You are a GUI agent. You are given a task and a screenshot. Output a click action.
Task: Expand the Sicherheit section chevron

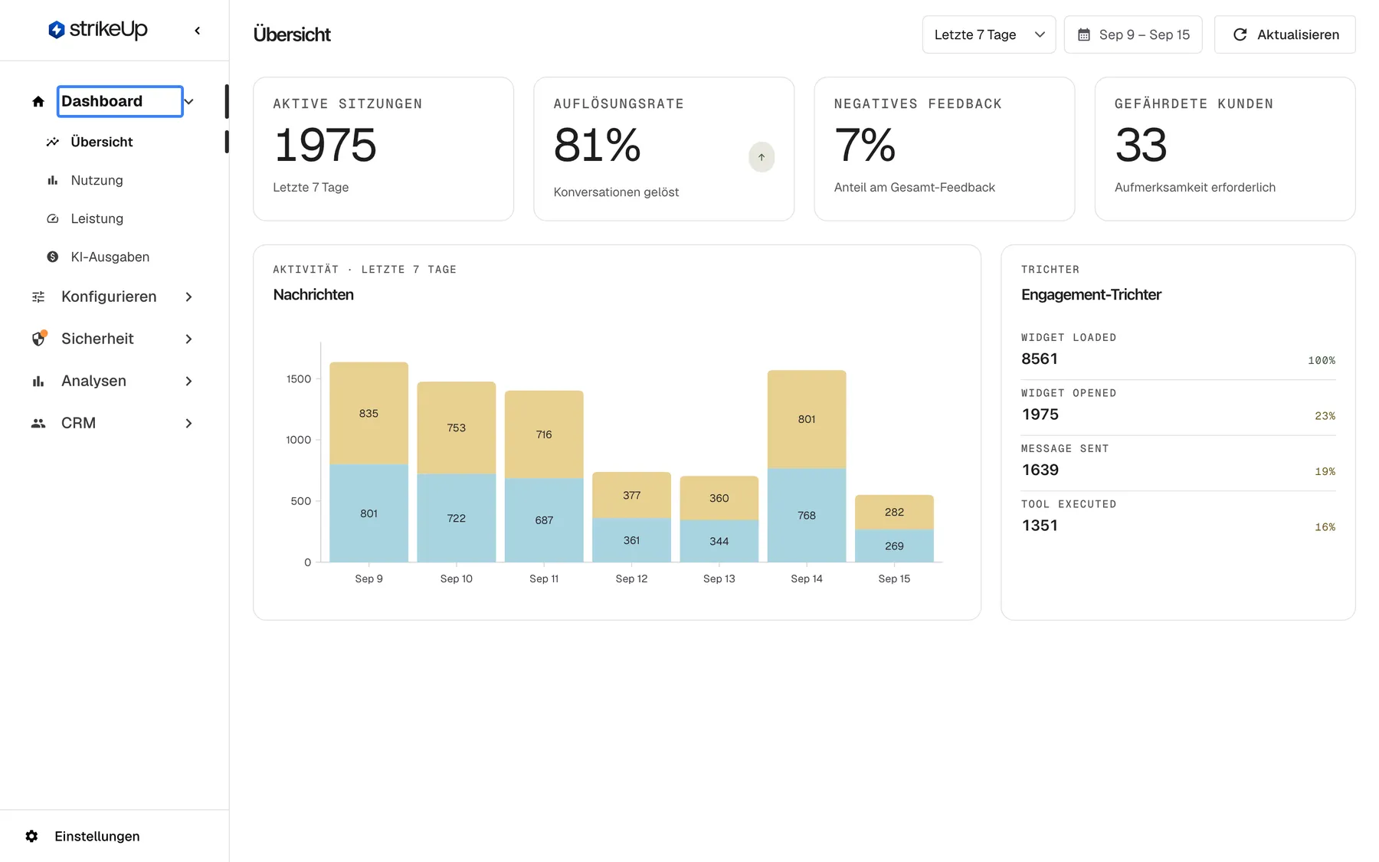[x=189, y=339]
